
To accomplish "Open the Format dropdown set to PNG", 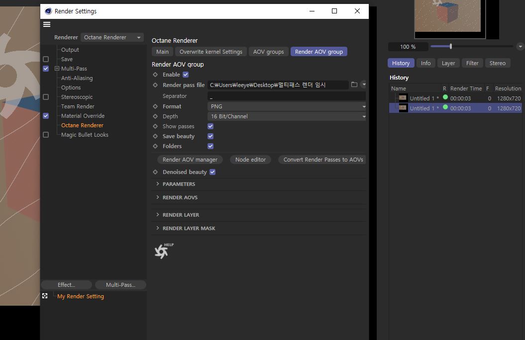I will tap(287, 106).
